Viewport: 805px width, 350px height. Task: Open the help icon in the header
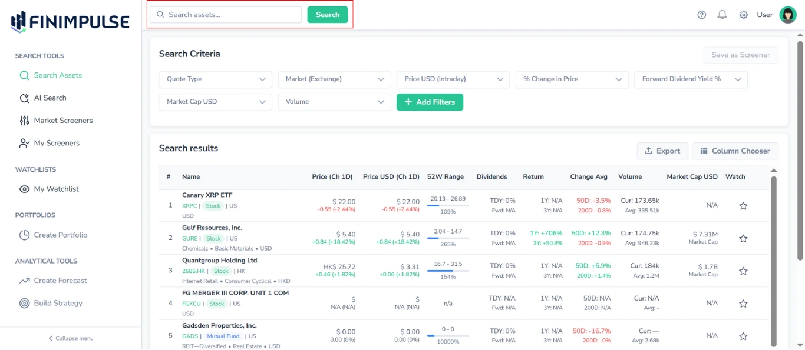701,15
